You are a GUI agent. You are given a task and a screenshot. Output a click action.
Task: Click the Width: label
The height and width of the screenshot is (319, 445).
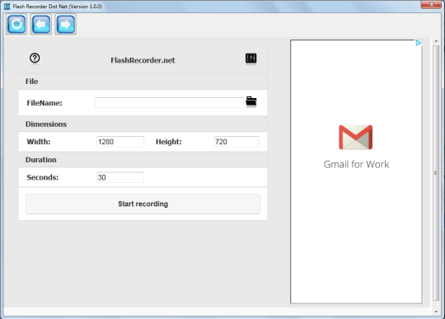point(39,142)
